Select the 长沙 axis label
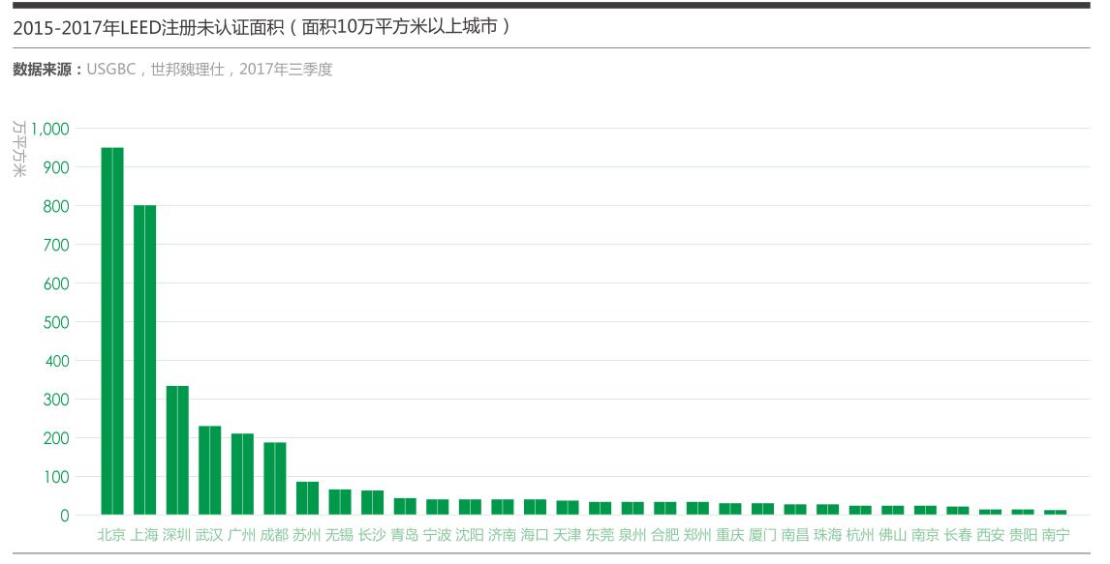This screenshot has height=564, width=1110. 372,535
